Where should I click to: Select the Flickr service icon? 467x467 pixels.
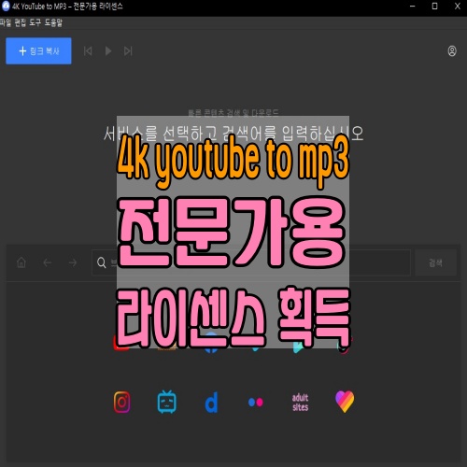[x=256, y=403]
